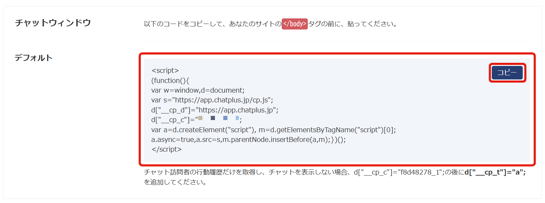The width and height of the screenshot is (545, 203).
Task: Click the d["__cp_c"] code line
Action: (x=197, y=120)
